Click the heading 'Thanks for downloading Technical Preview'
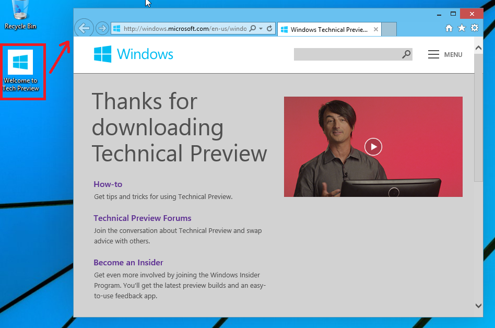 [179, 127]
